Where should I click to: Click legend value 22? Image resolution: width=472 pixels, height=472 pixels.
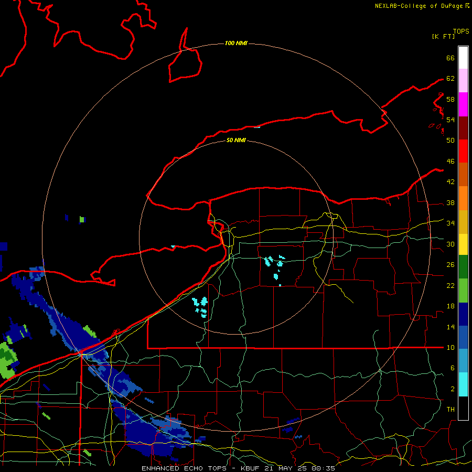coord(450,286)
